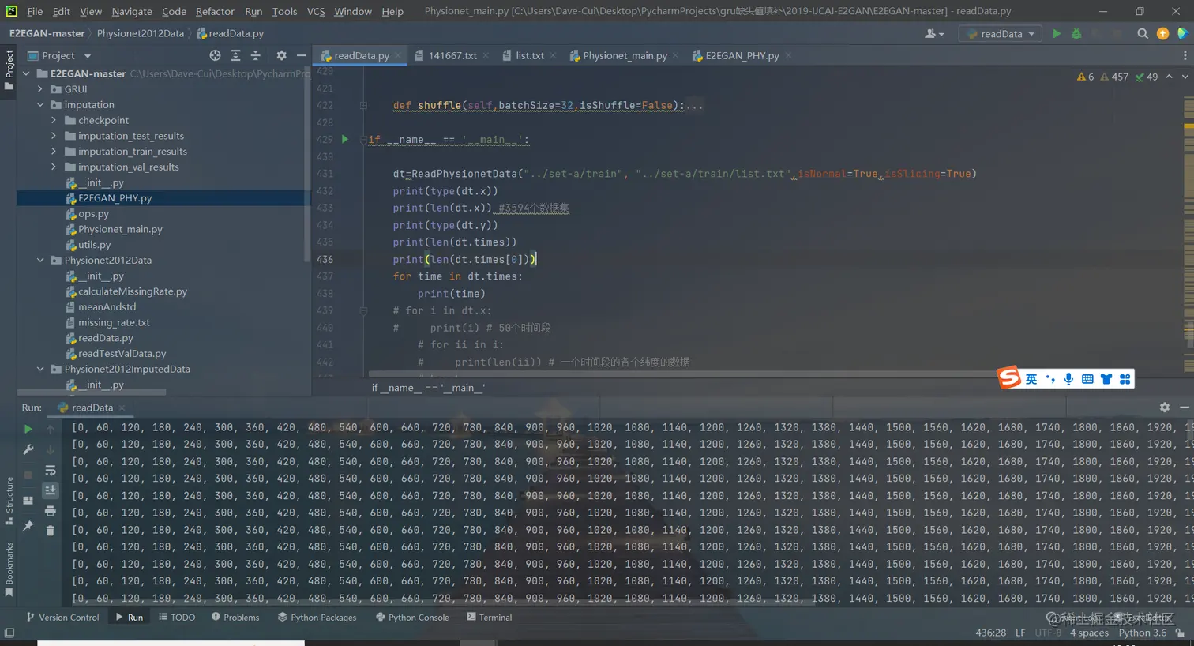The height and width of the screenshot is (646, 1194).
Task: Click Expand All icon in Project panel header
Action: pos(235,55)
